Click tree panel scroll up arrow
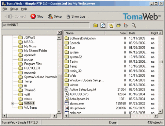The height and width of the screenshot is (126, 165). coord(59,38)
